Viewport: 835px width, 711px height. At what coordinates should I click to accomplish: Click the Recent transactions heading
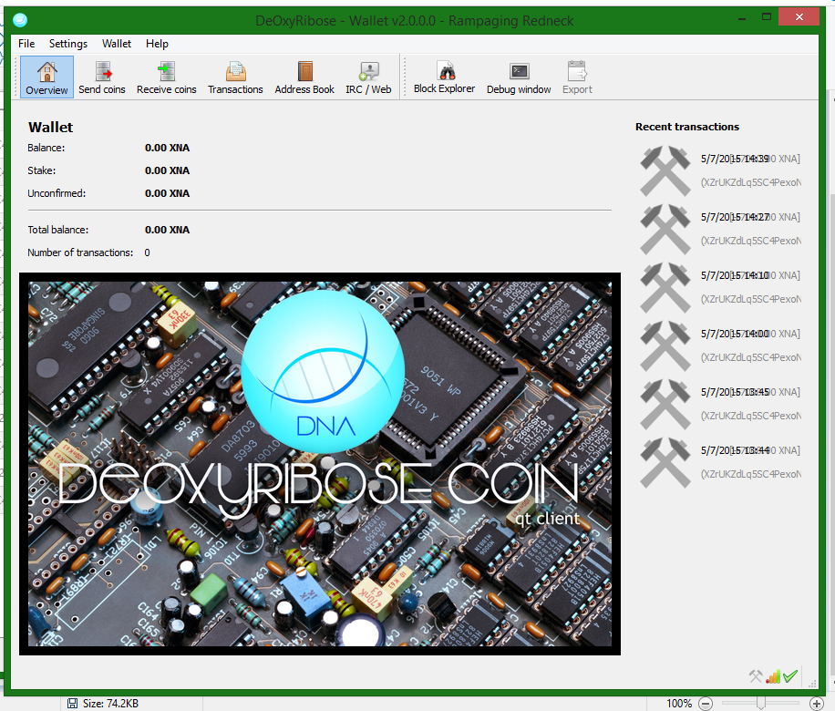tap(687, 127)
